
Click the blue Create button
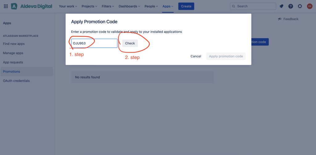186,6
